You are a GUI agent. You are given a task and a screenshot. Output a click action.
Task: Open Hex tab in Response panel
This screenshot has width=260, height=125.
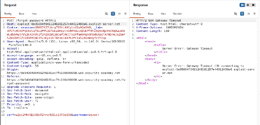point(163,14)
